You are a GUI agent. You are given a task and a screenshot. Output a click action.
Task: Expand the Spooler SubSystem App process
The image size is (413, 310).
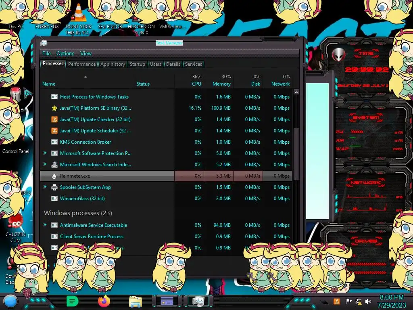[45, 187]
